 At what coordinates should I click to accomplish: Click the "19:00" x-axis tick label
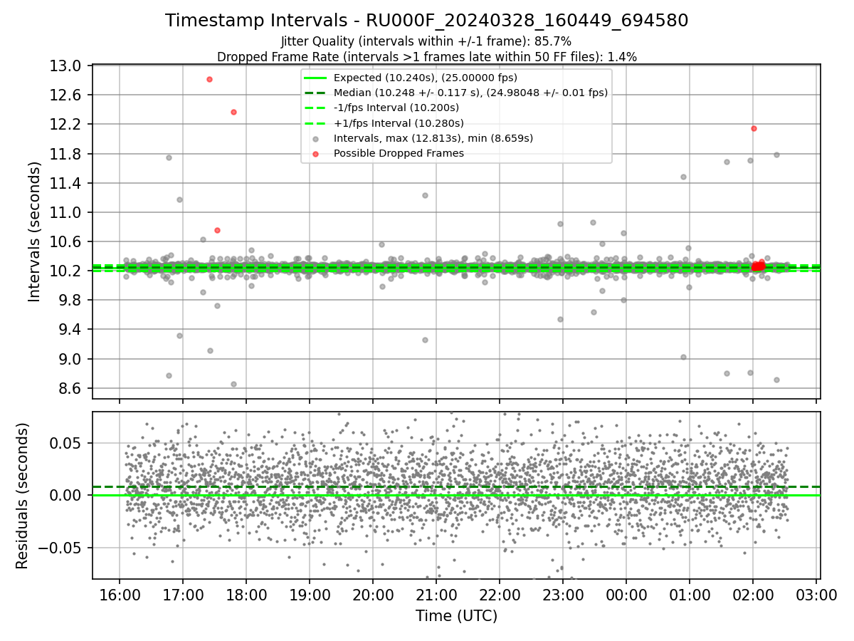click(x=310, y=595)
